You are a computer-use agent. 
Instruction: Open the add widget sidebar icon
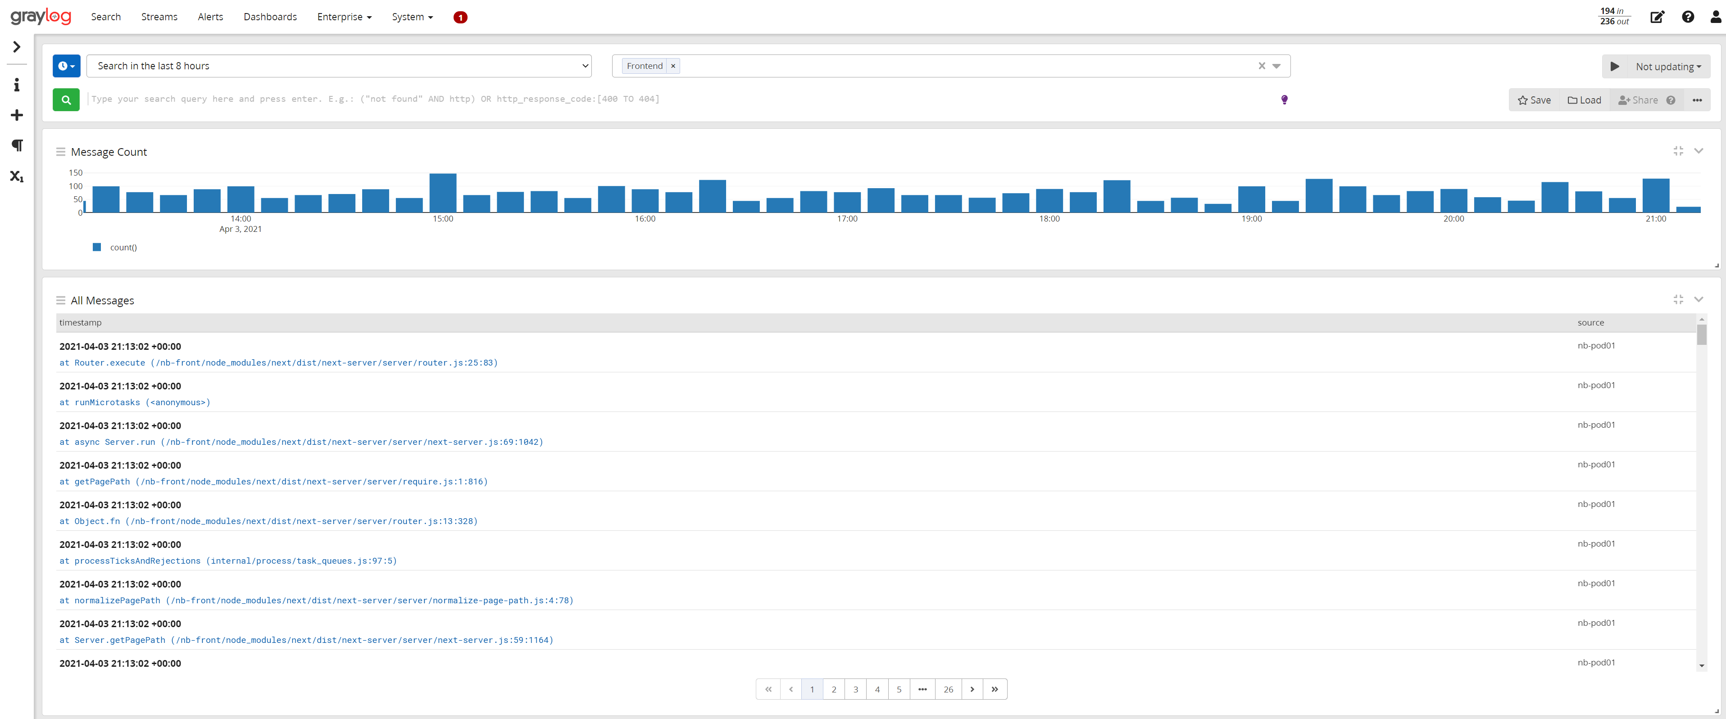pos(16,115)
